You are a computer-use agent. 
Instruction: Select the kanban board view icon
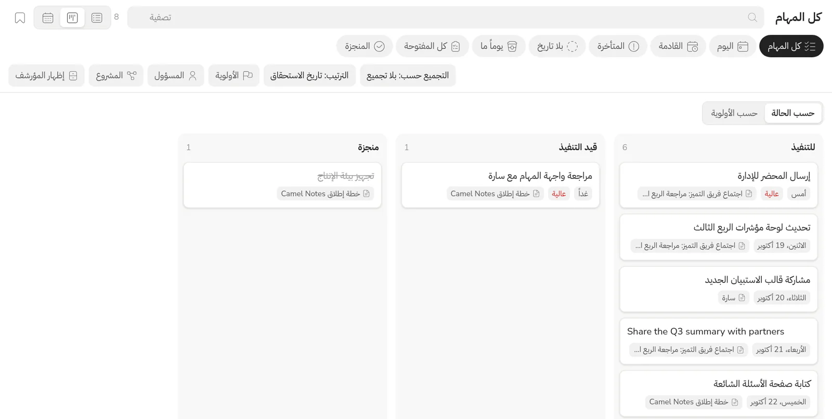[x=72, y=18]
